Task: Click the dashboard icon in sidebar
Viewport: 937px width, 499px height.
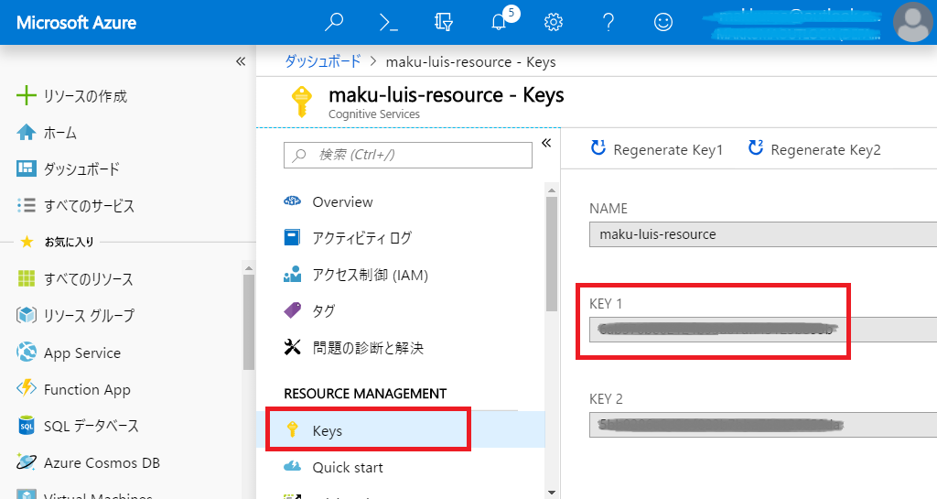Action: click(27, 168)
